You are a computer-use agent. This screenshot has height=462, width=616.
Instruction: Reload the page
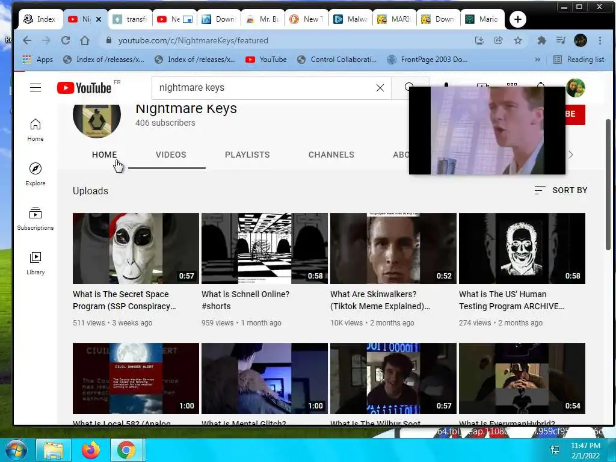click(x=65, y=40)
